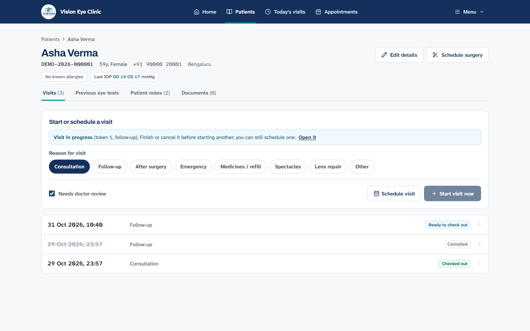Open the Cancelled visit row chevron
The width and height of the screenshot is (530, 331).
480,244
